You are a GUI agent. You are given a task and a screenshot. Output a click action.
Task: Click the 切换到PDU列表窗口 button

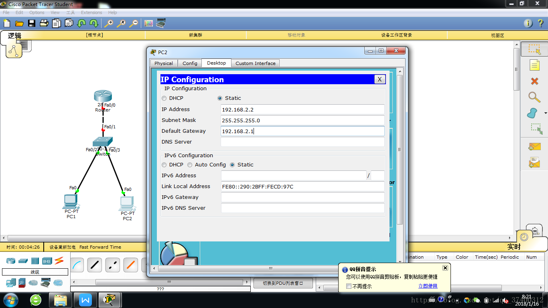coord(283,283)
